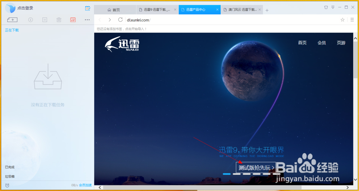359x191 pixels.
Task: Open 会员 in the page navigation
Action: (322, 43)
